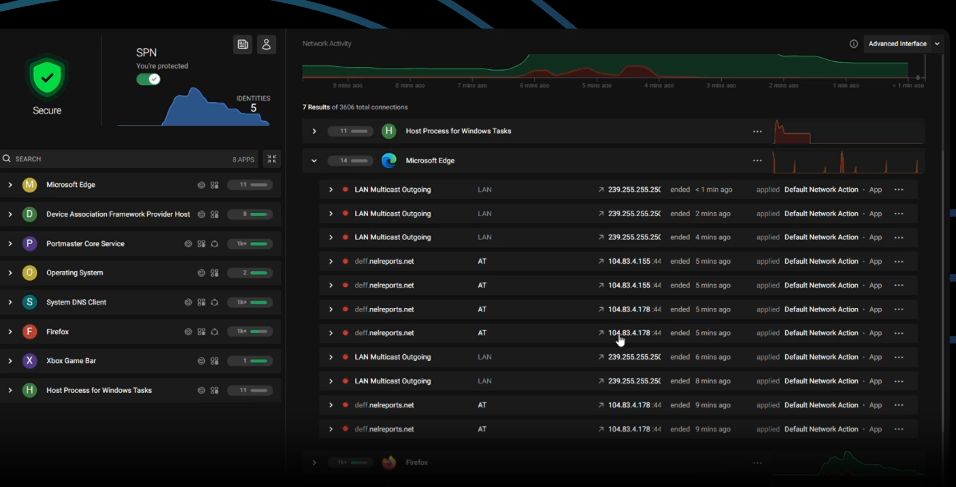Click the '7 Results' count text

pyautogui.click(x=316, y=107)
